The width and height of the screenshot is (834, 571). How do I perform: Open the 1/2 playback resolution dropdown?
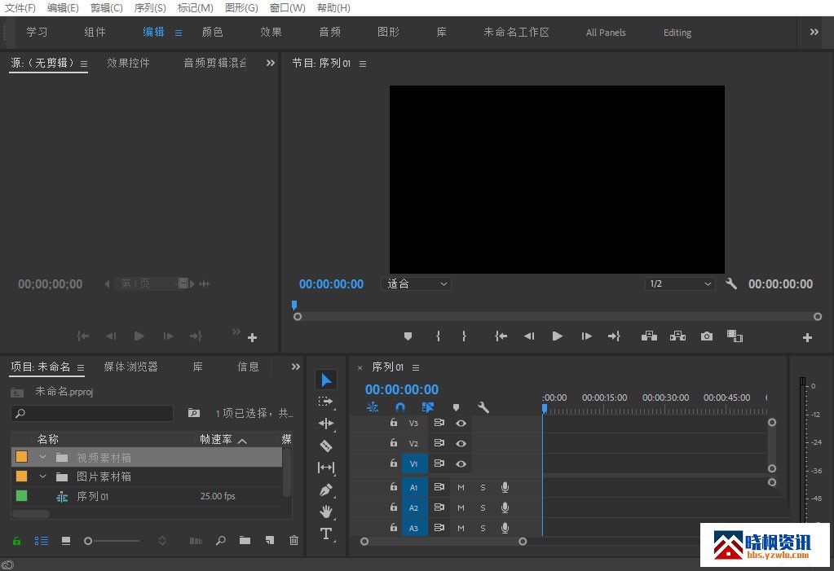point(680,284)
